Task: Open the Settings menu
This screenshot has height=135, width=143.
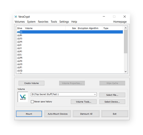Action: [x=64, y=22]
